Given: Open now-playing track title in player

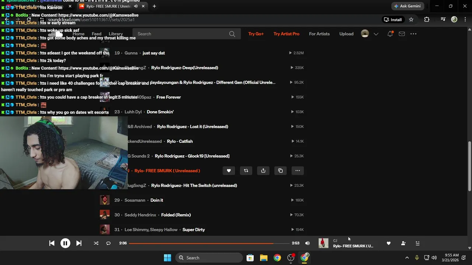Looking at the screenshot, I should click(x=353, y=246).
